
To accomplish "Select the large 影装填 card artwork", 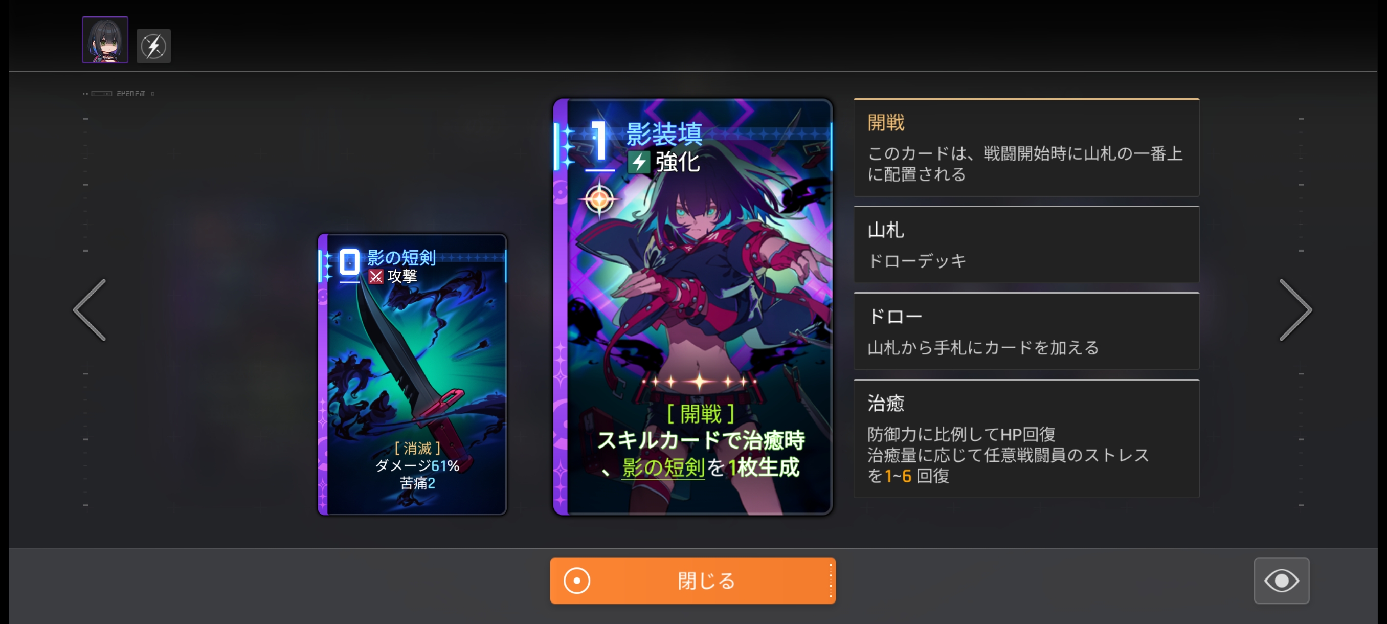I will tap(693, 307).
